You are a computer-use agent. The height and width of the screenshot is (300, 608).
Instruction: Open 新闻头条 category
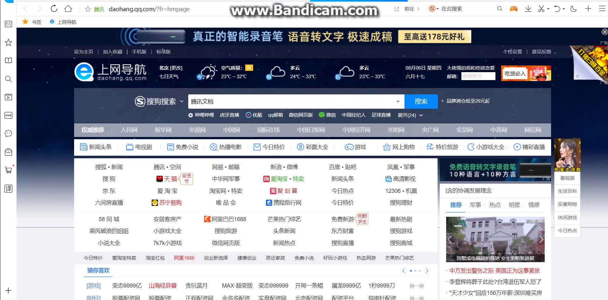pyautogui.click(x=96, y=147)
